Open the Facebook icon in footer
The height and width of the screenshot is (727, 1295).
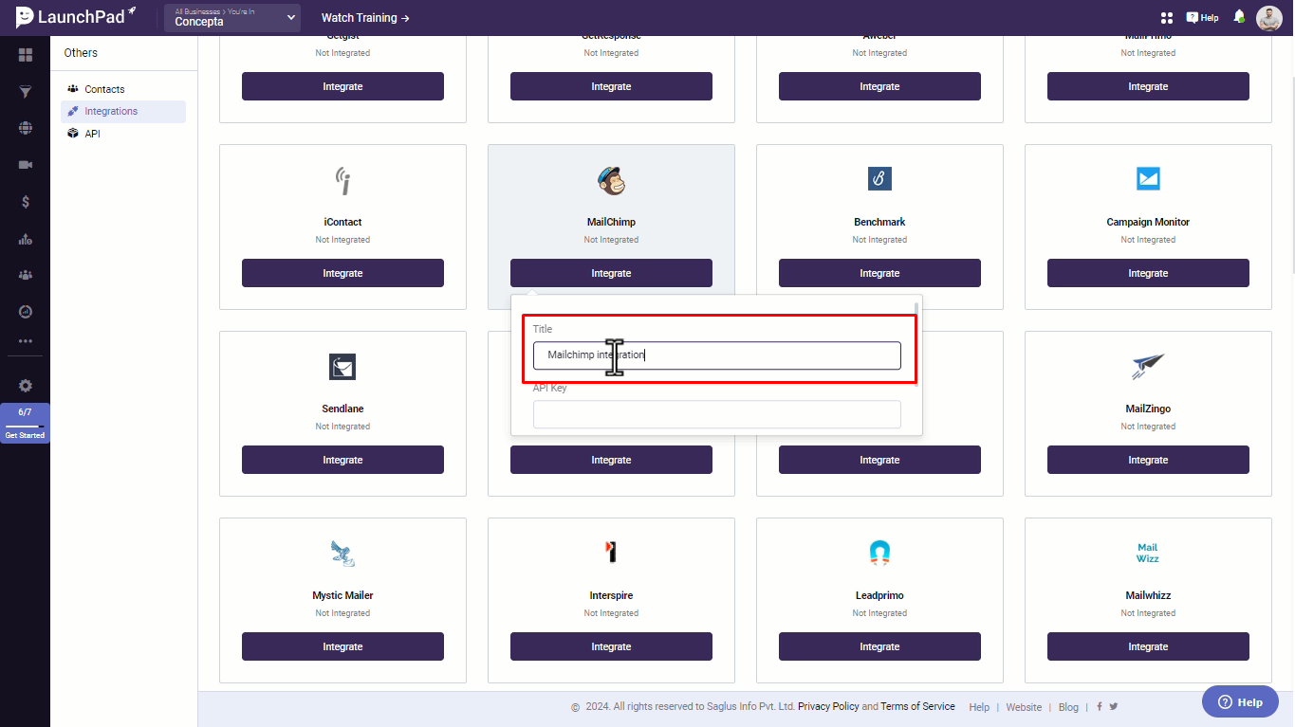[x=1100, y=706]
